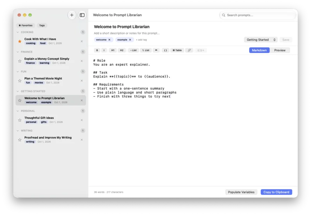Image resolution: width=311 pixels, height=215 pixels.
Task: Remove the welcome tag
Action: 109,40
